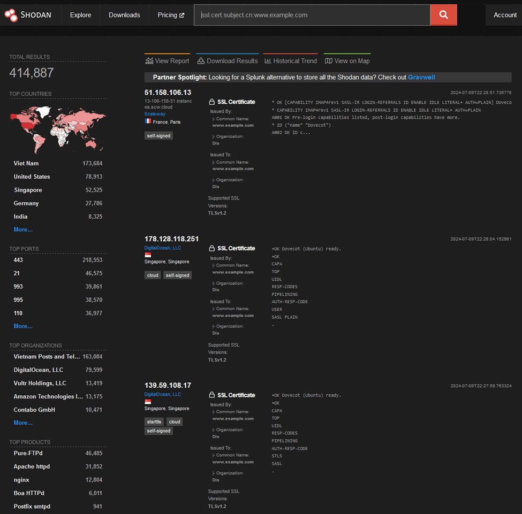Filter results by Germany

tap(58, 203)
